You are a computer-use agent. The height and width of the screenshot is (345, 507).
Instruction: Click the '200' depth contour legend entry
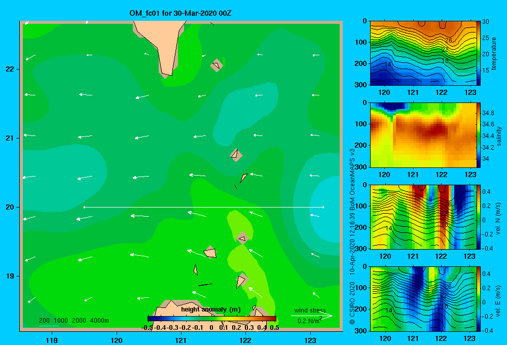pos(44,321)
